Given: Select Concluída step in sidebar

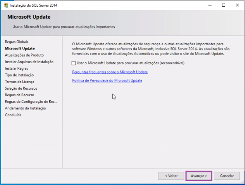Looking at the screenshot, I should [13, 115].
